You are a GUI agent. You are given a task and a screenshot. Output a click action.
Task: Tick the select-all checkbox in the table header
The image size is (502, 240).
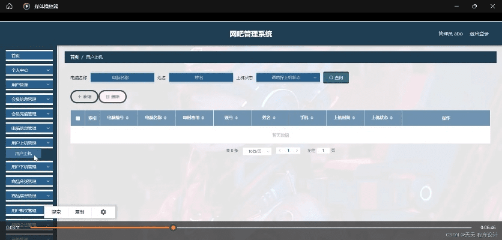point(78,118)
